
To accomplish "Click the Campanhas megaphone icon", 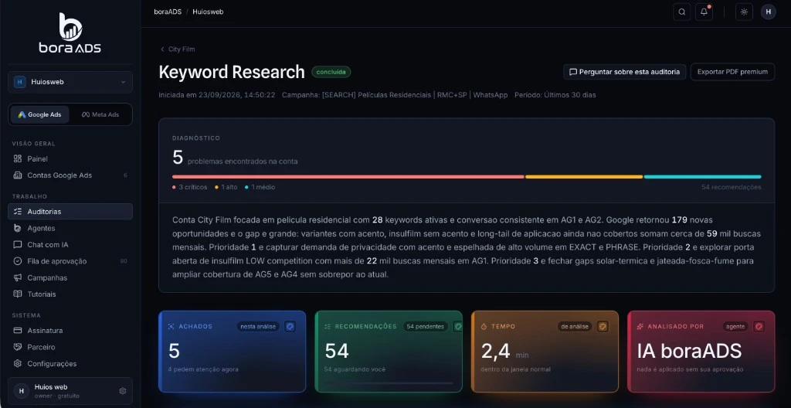I will tap(18, 277).
